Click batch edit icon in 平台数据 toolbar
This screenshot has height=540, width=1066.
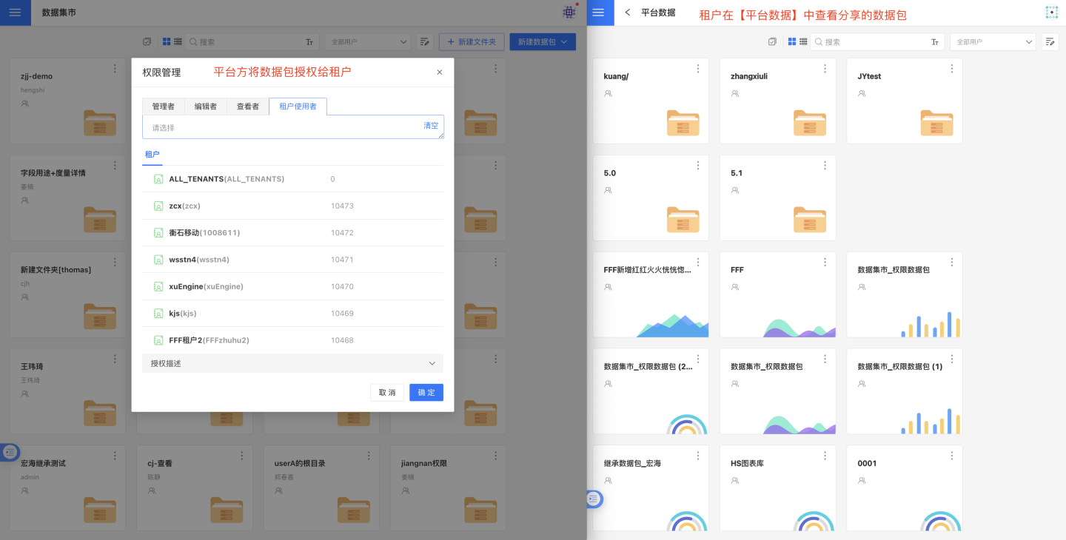(x=1050, y=42)
